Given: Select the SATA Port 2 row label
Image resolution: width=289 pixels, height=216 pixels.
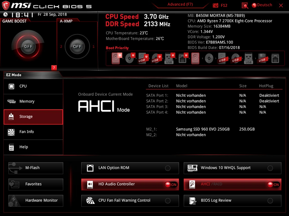Looking at the screenshot, I should (x=157, y=101).
